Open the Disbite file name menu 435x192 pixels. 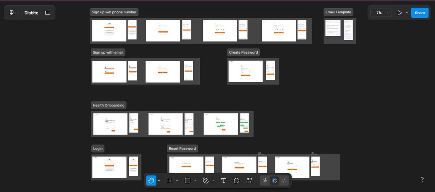32,13
